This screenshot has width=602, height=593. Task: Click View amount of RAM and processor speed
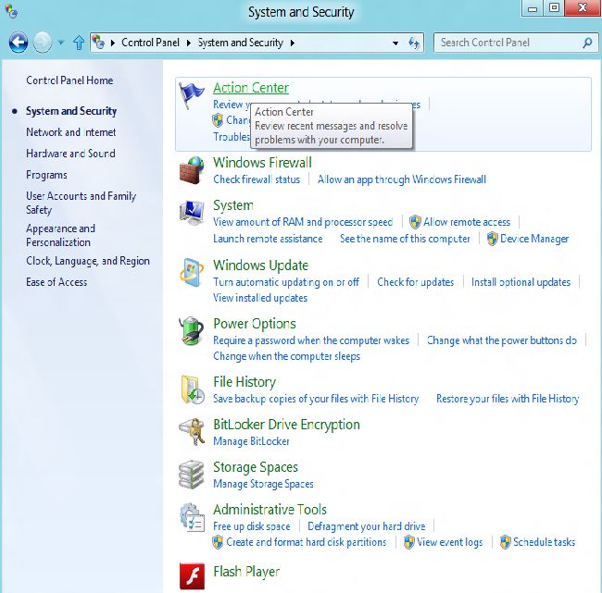click(x=303, y=222)
